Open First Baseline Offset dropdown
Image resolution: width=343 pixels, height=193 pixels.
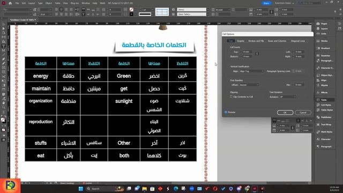(249, 85)
